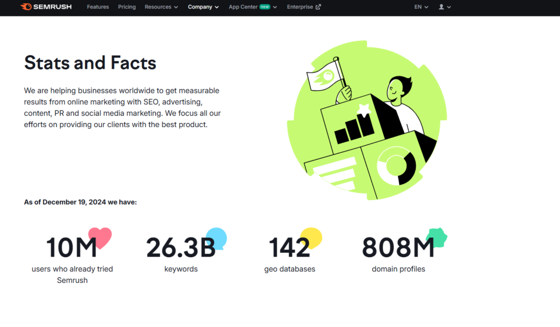Click the 808M domain profiles number
This screenshot has height=327, width=560.
click(x=398, y=247)
